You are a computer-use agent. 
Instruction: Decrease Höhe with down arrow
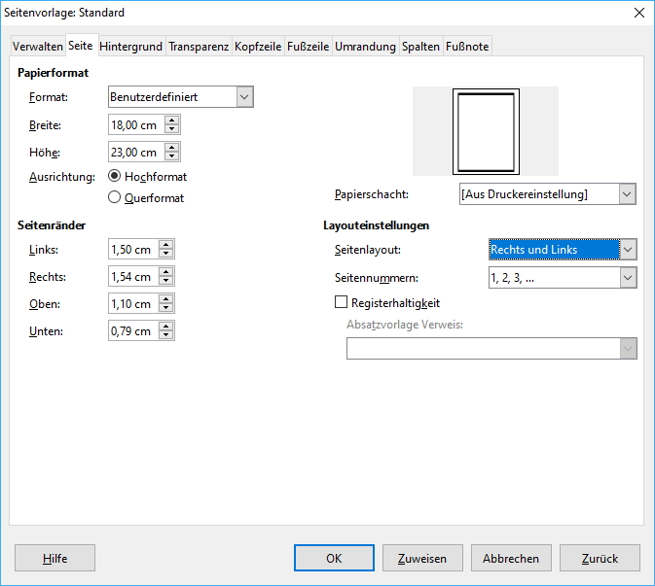(x=172, y=156)
